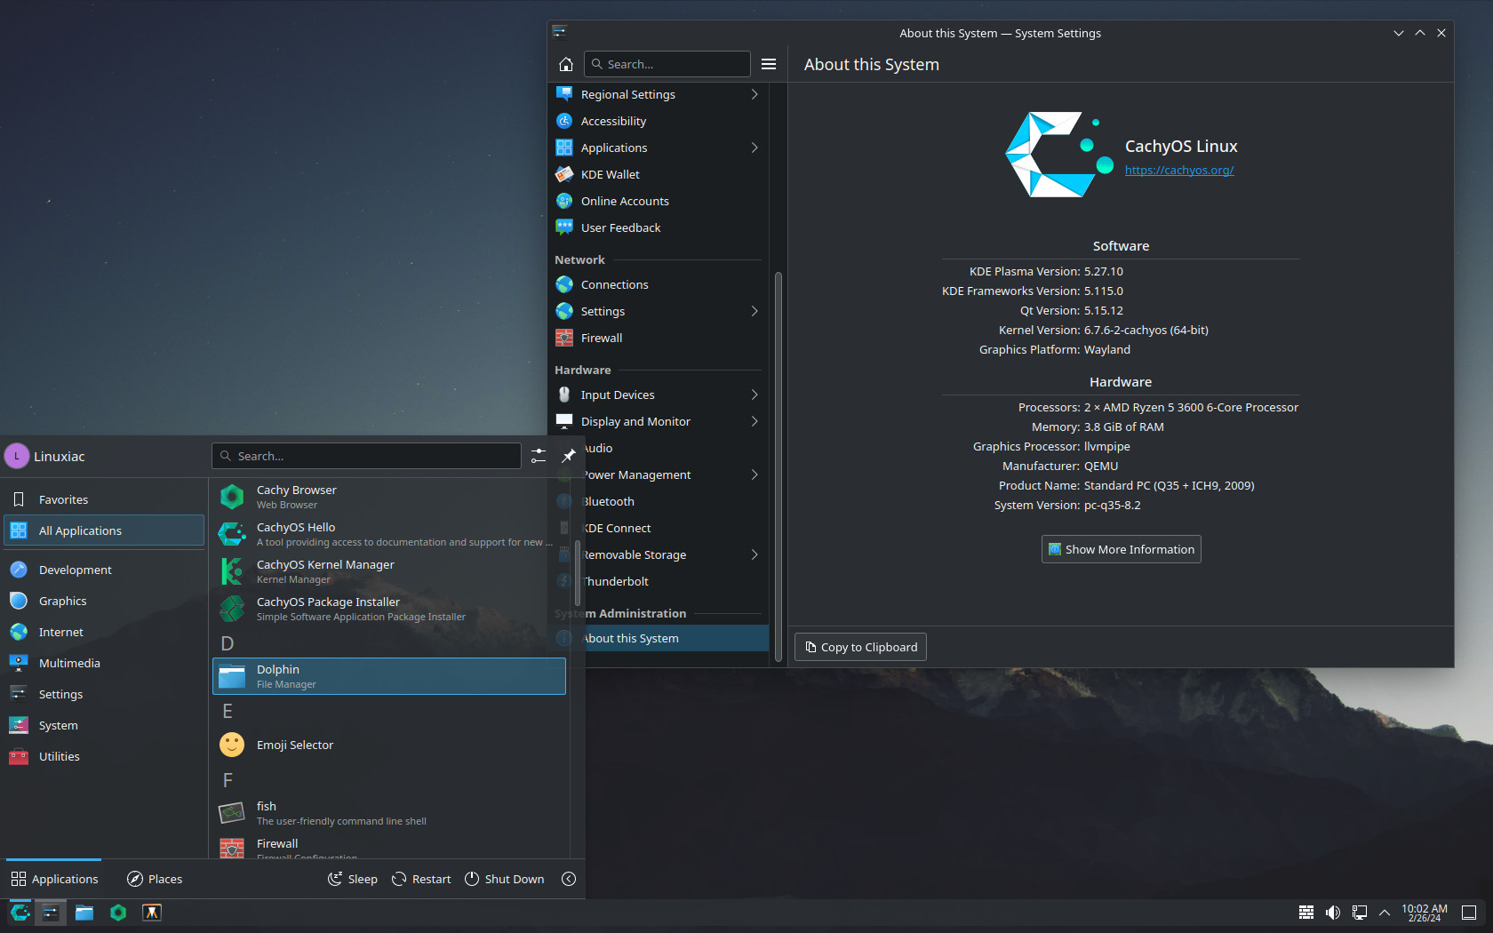Click the System Settings search field
This screenshot has height=933, width=1493.
click(667, 64)
